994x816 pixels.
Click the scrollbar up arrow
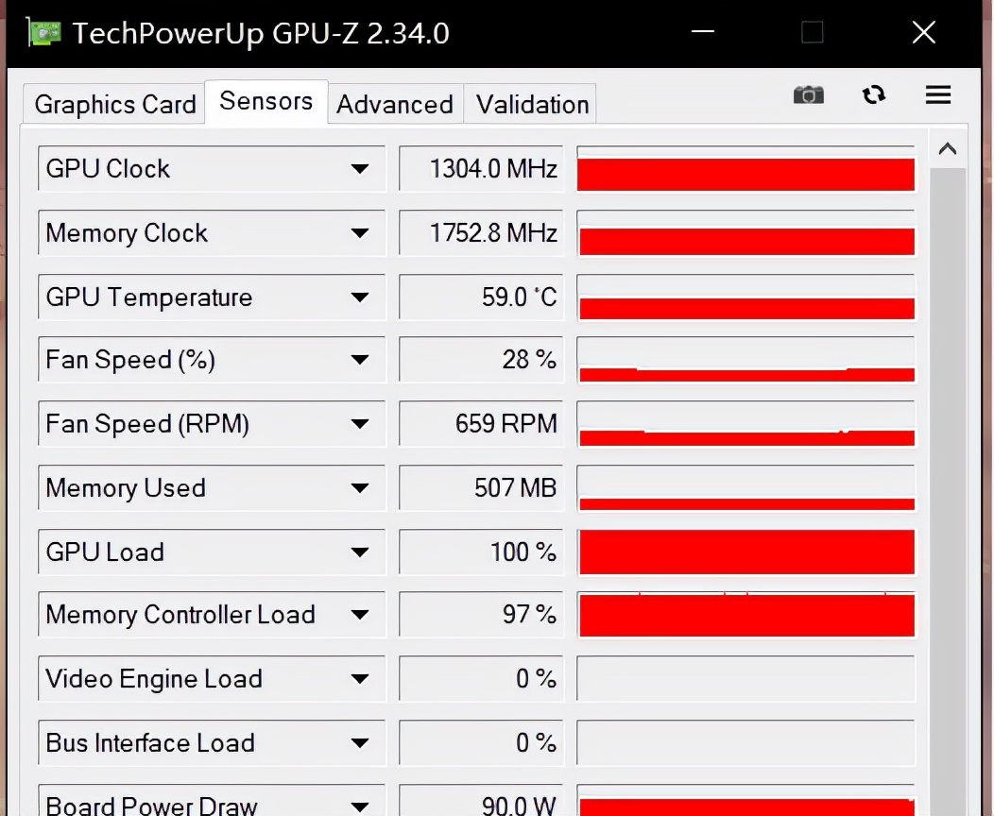(x=948, y=149)
